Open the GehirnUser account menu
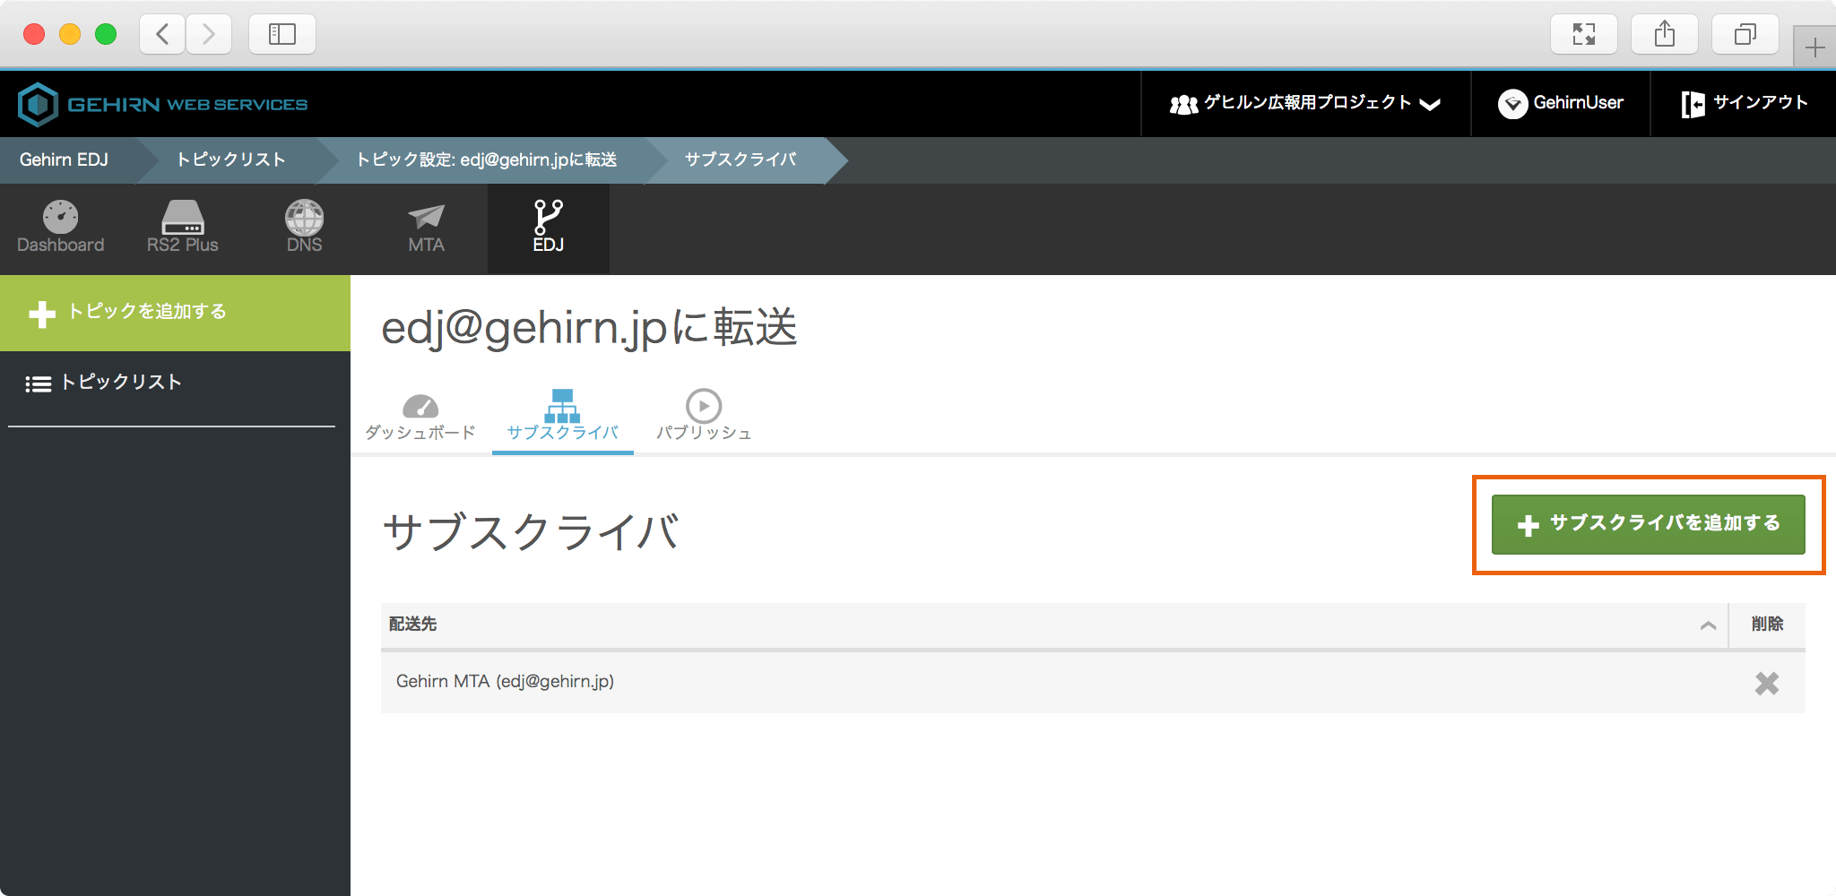This screenshot has height=896, width=1836. pyautogui.click(x=1561, y=104)
